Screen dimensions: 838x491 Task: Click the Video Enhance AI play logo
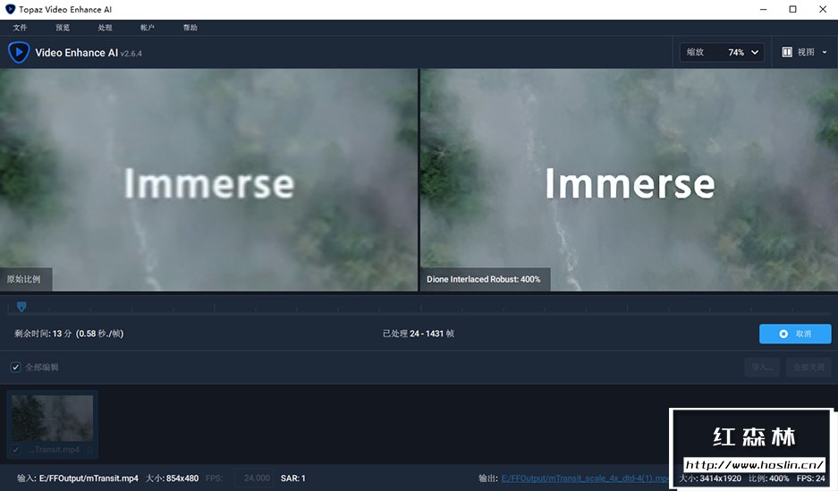19,53
